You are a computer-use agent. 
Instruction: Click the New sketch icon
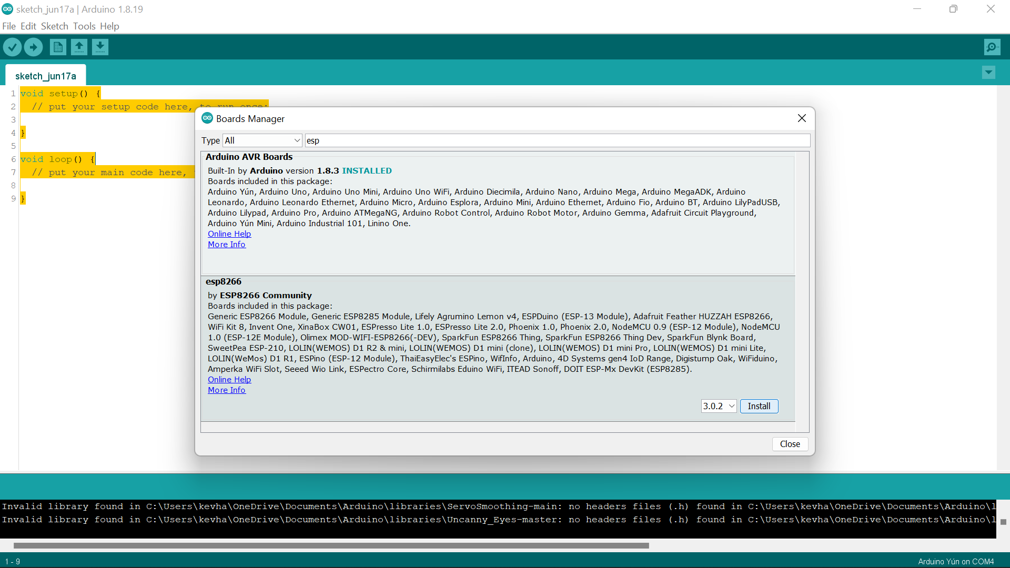pos(58,47)
